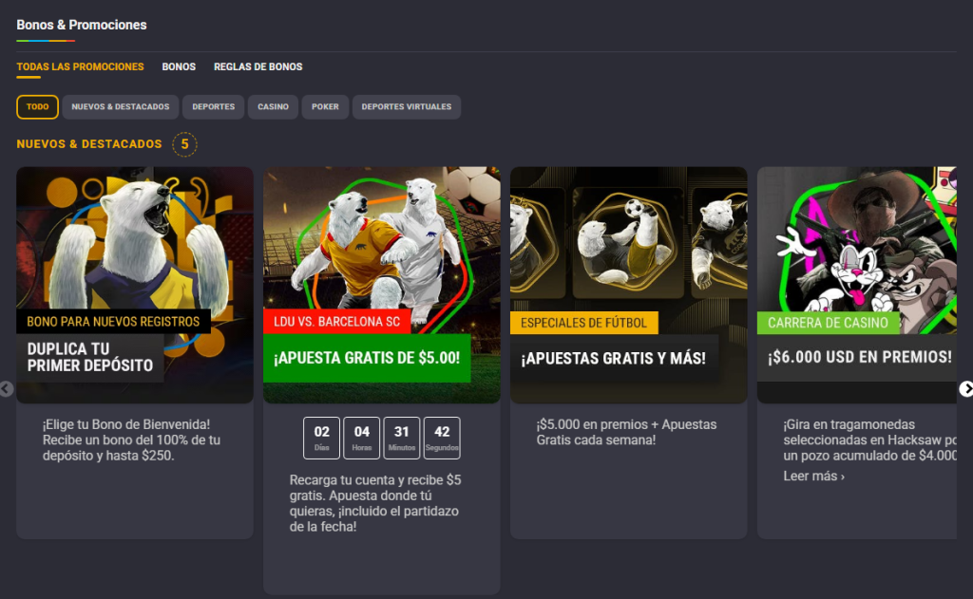Select Todas las Promociones tab
973x599 pixels.
(80, 67)
